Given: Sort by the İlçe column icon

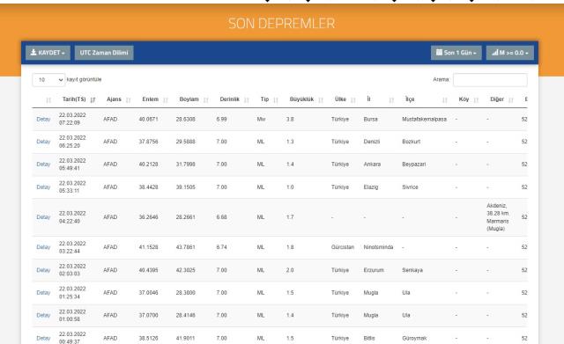Looking at the screenshot, I should pos(445,99).
